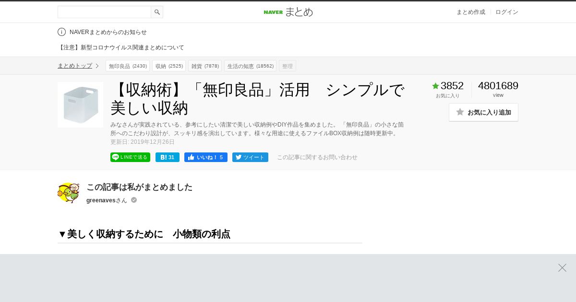Click verified check badge next to greenaves
This screenshot has width=576, height=302.
point(134,200)
